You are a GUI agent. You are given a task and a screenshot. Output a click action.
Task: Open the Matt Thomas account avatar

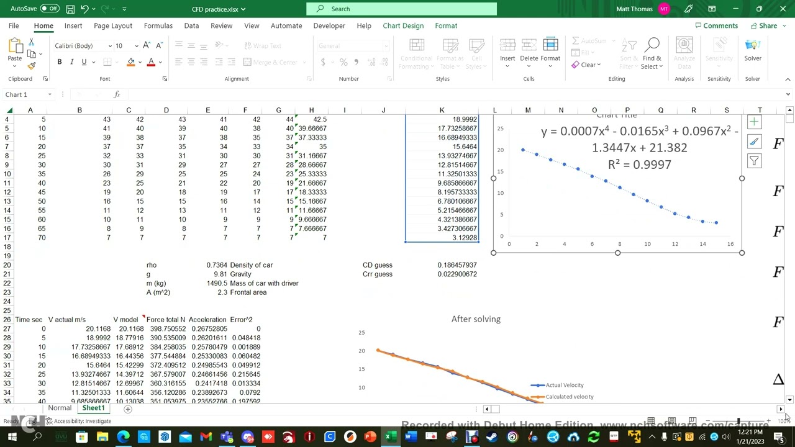664,9
